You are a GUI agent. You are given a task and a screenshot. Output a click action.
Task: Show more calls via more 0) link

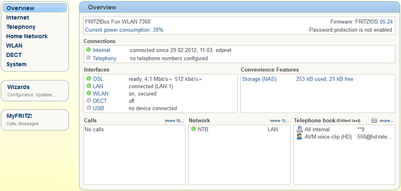[174, 121]
